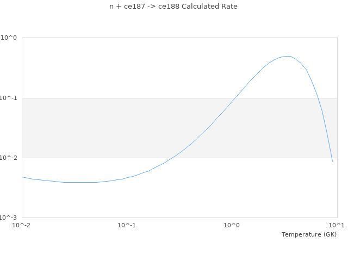Viewport: 348px width, 261px height.
Task: Click the 10^0 x-axis tick label
Action: click(x=232, y=225)
